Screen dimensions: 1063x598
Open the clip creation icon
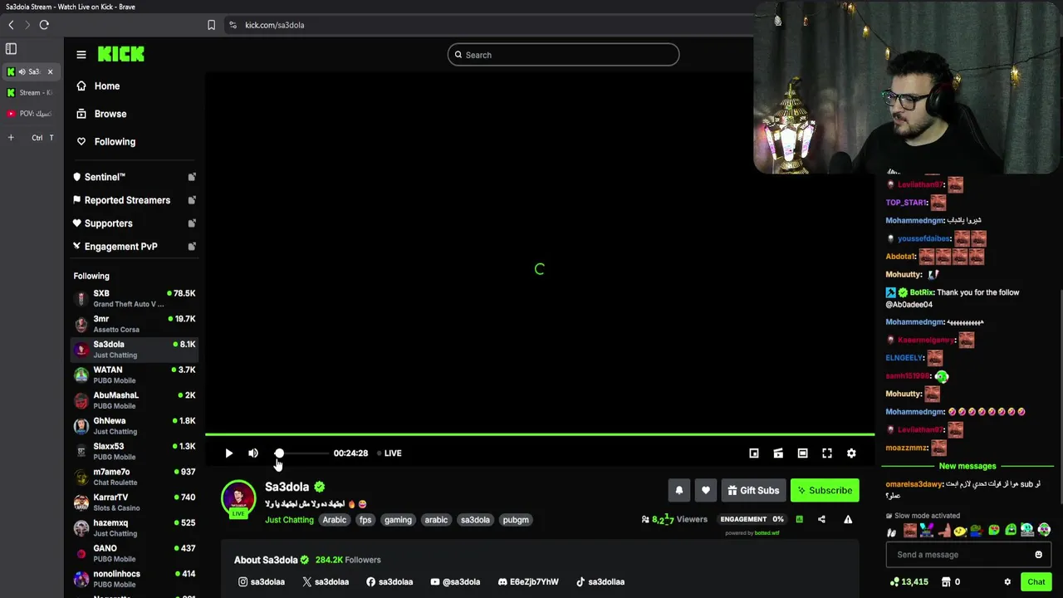coord(778,453)
